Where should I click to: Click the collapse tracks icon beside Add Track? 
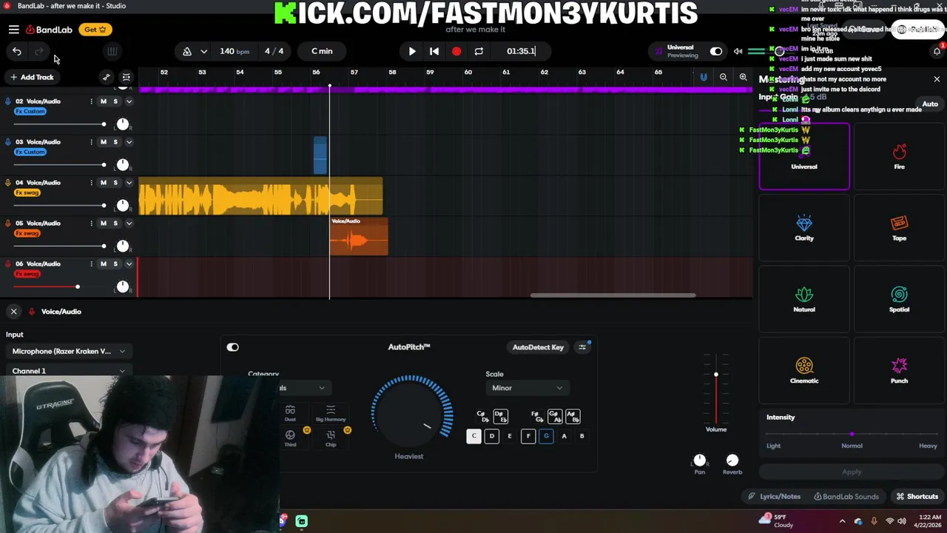(127, 77)
